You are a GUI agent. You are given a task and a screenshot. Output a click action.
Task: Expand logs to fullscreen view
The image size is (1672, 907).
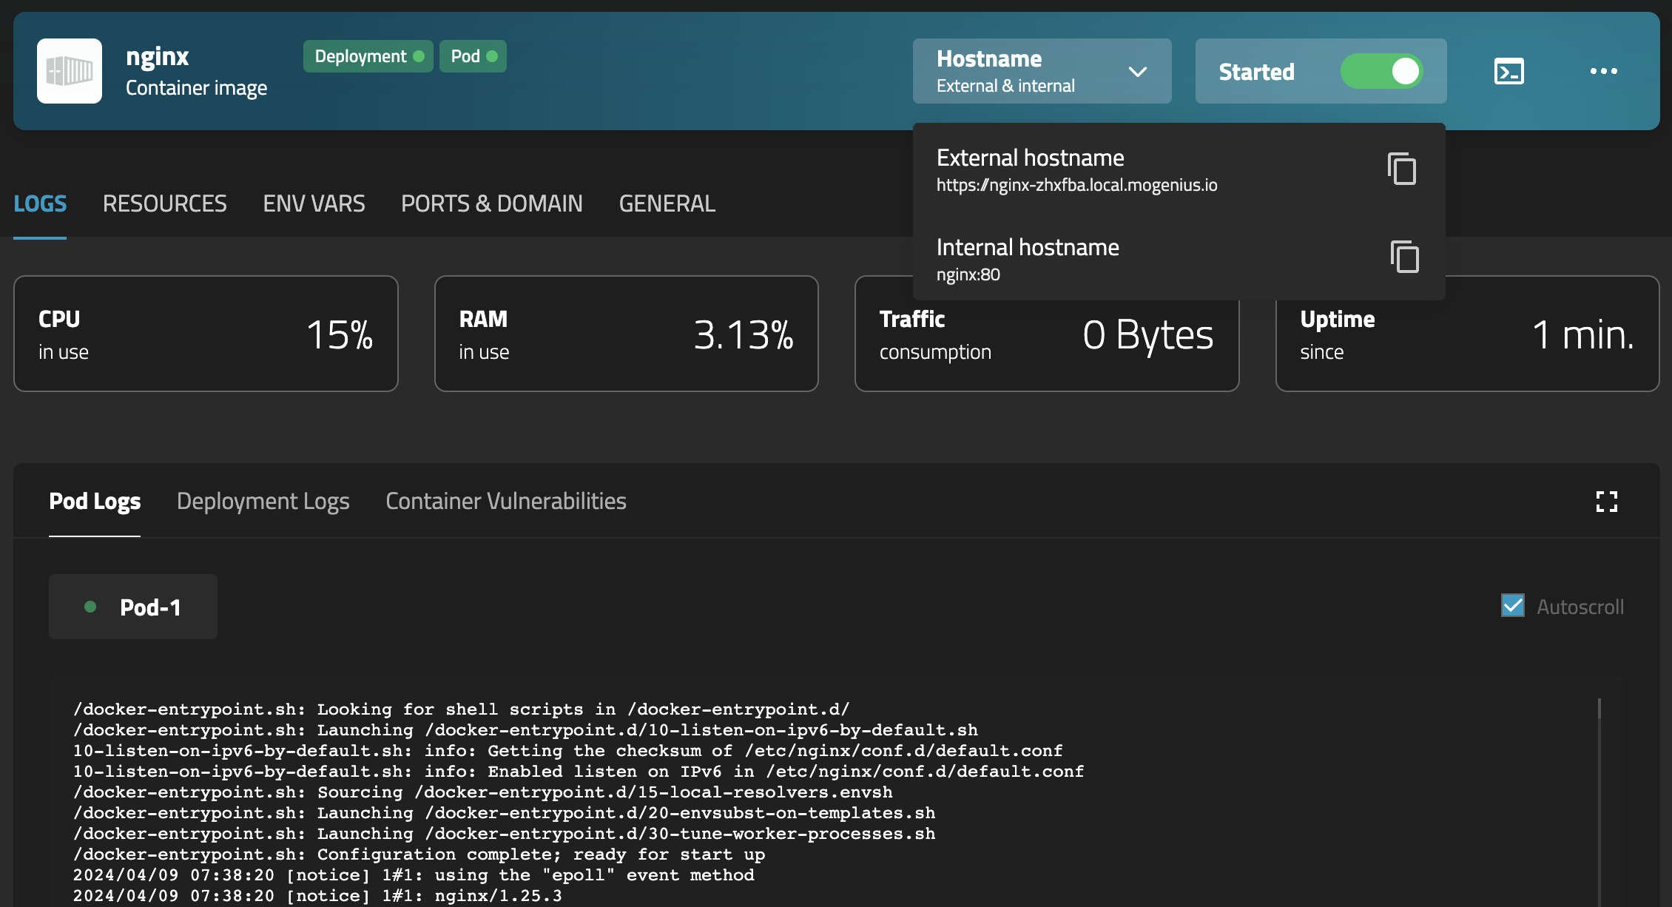1606,502
